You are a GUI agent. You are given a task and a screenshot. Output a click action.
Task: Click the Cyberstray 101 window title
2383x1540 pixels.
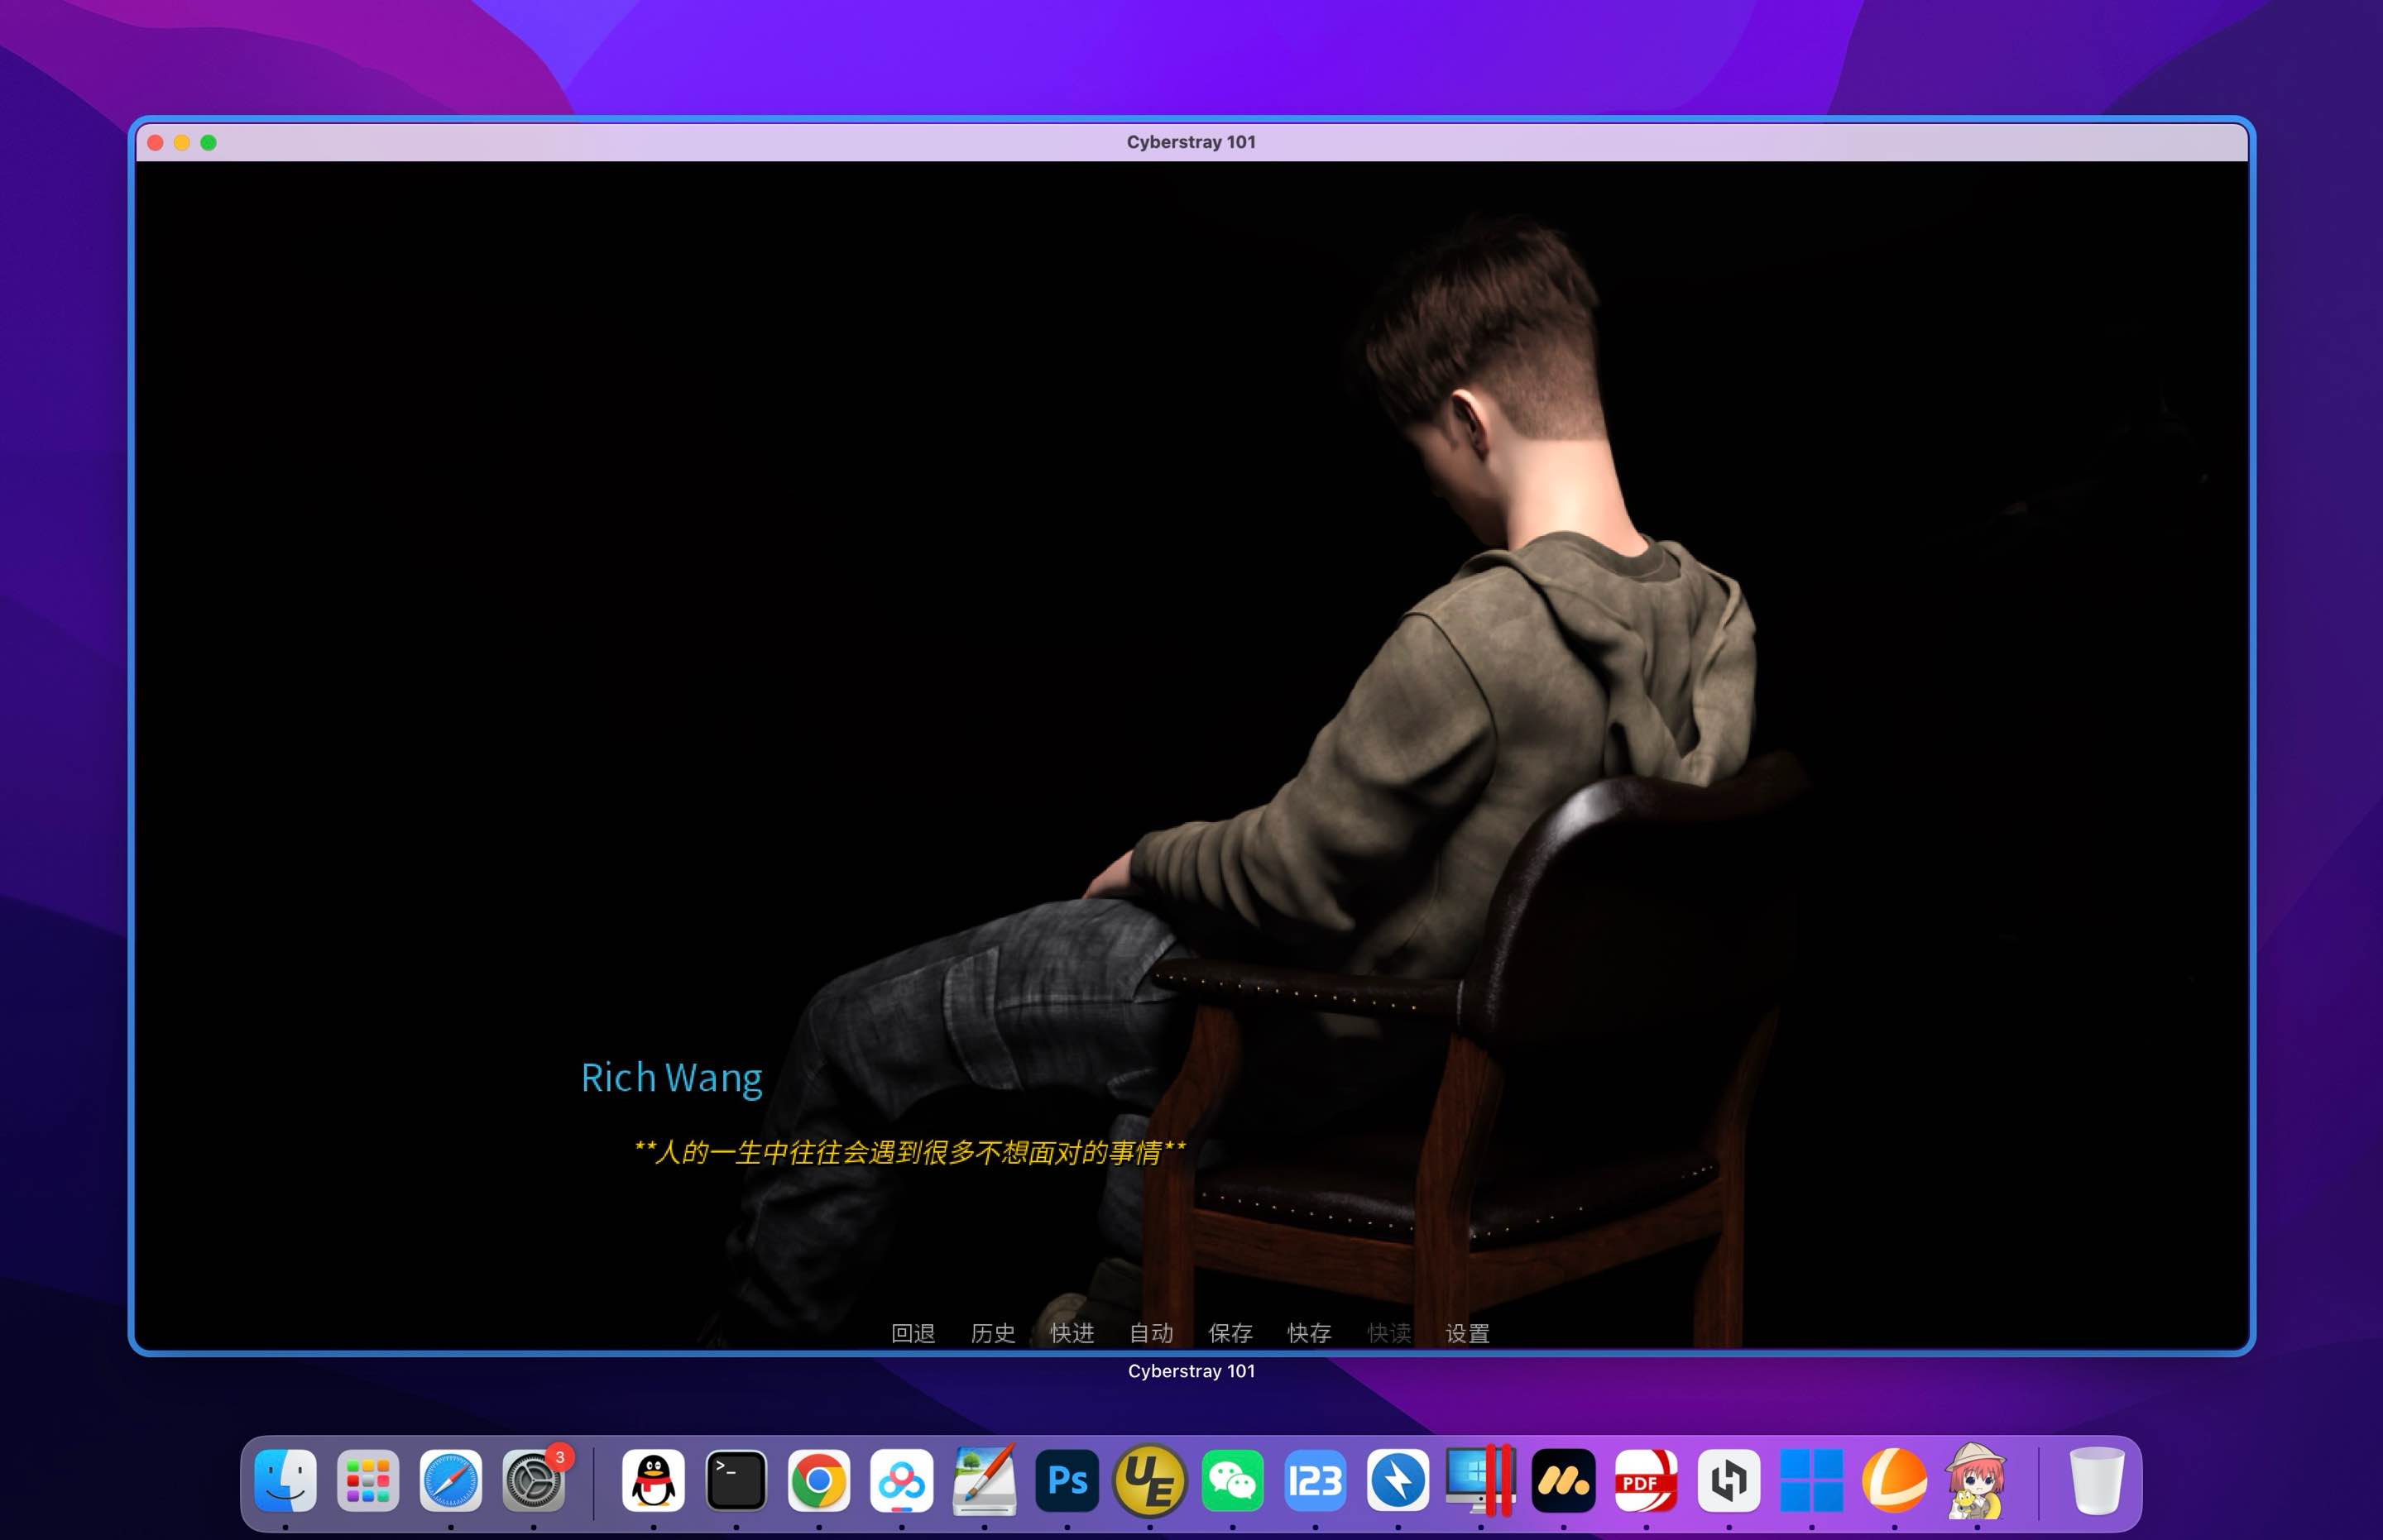tap(1191, 142)
